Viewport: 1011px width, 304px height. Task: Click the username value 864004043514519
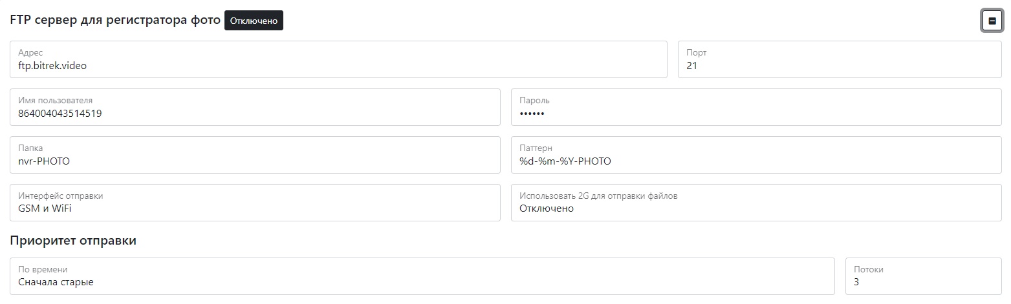pyautogui.click(x=60, y=114)
